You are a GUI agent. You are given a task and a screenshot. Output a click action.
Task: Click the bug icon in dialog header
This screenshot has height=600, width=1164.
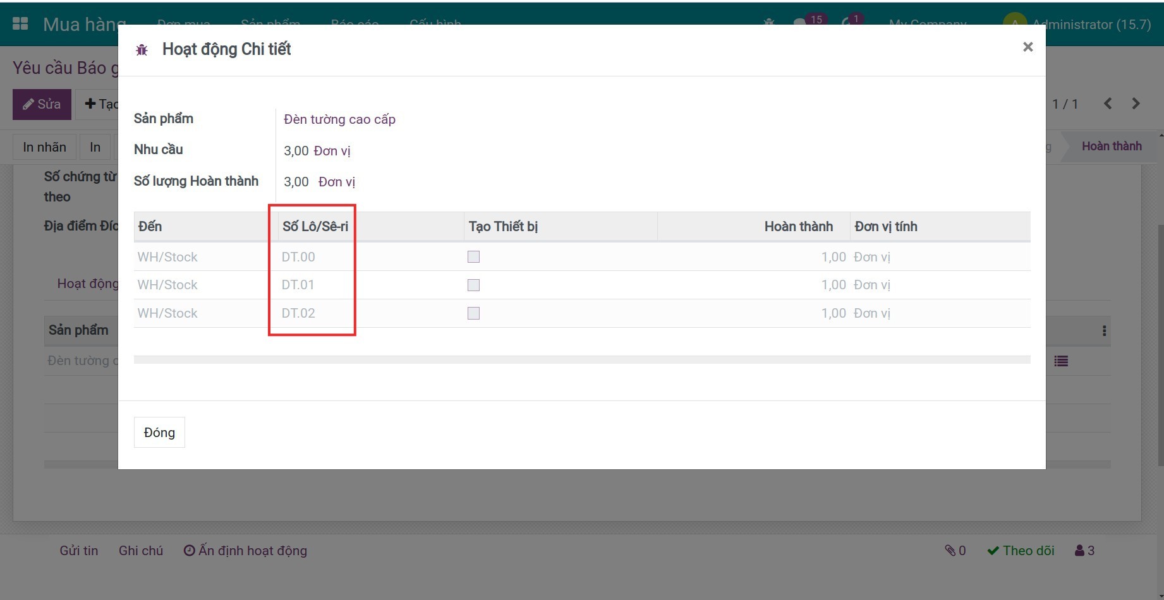pos(142,50)
